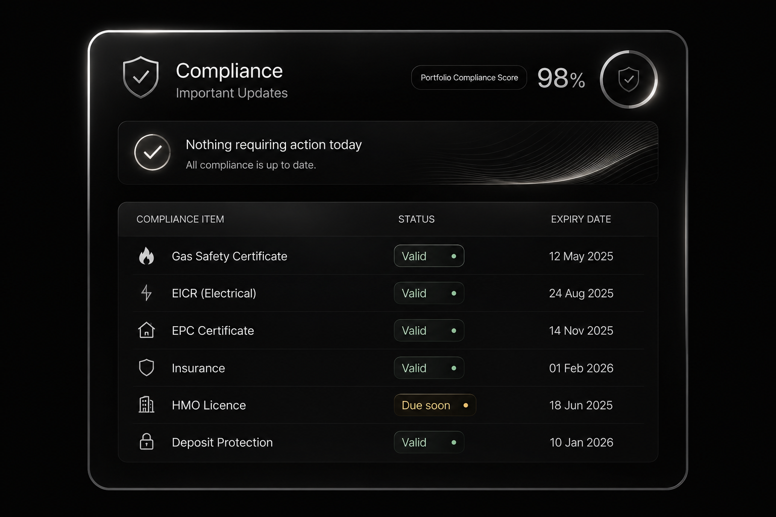Click the shield icon next to Insurance

[x=147, y=368]
